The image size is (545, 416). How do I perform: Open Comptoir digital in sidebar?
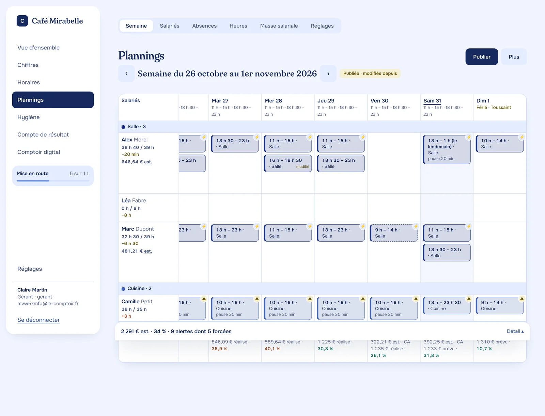click(53, 152)
